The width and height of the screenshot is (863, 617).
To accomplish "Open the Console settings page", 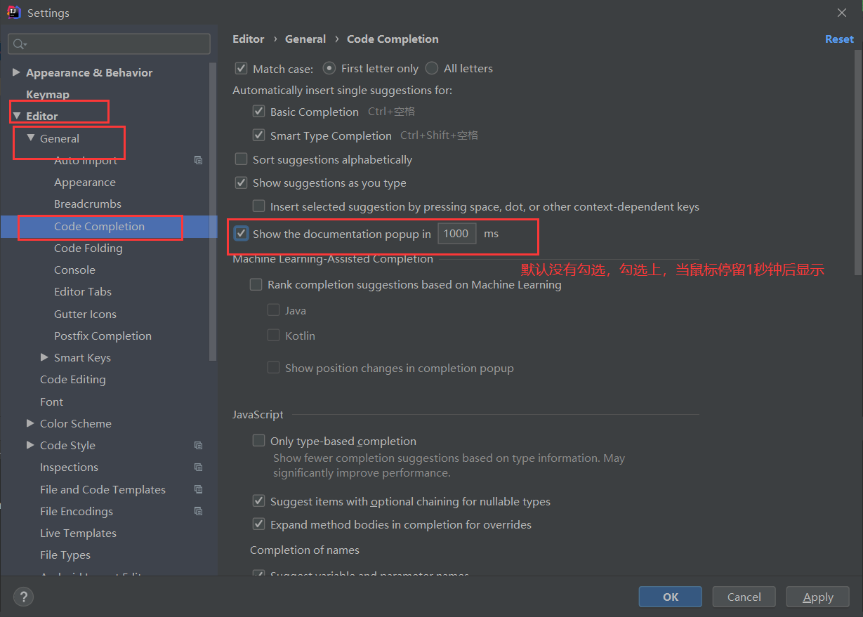I will pos(74,270).
